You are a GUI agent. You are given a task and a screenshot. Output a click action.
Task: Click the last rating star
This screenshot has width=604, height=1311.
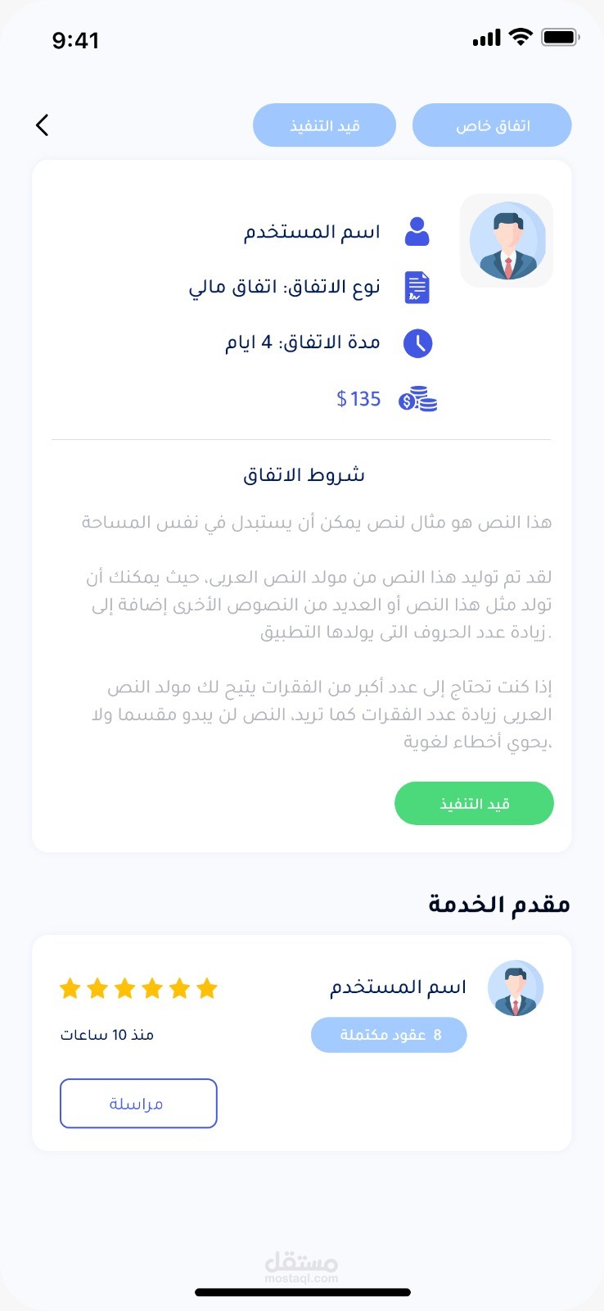click(x=207, y=988)
